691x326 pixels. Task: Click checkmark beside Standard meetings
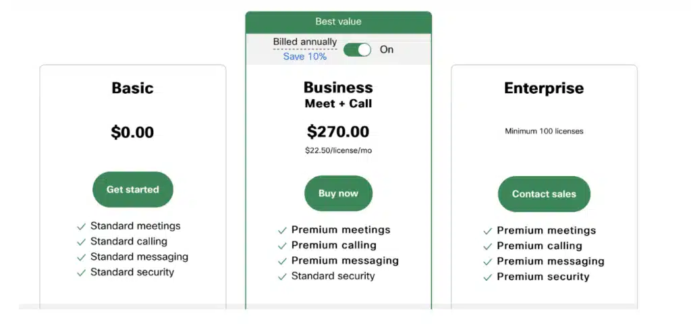click(x=82, y=227)
